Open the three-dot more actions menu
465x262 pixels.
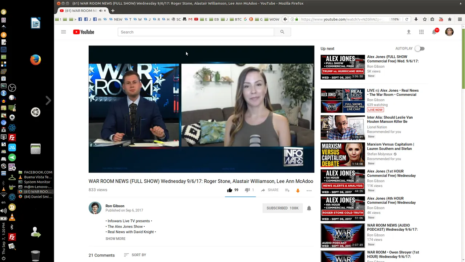click(309, 190)
